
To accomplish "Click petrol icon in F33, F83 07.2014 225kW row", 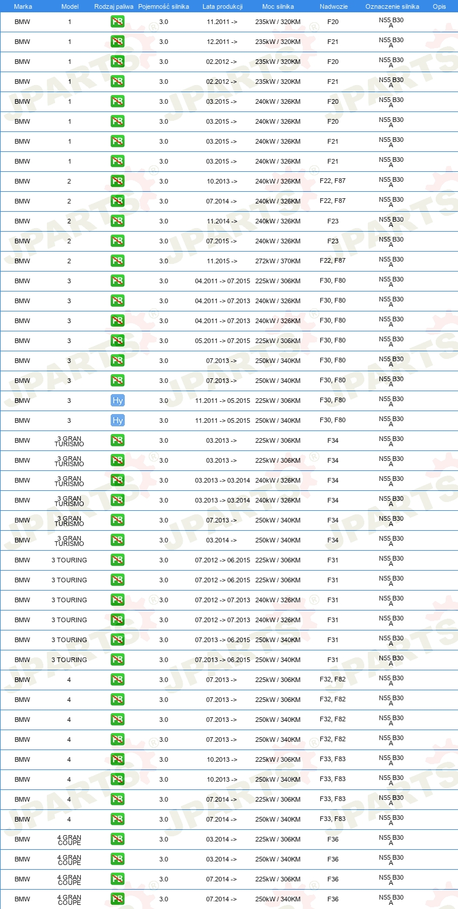I will coord(117,799).
